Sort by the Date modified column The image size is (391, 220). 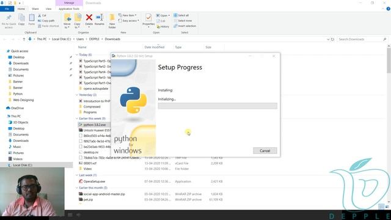[x=155, y=47]
